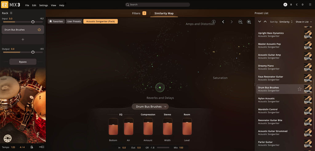Select Mandolin Control preset
The image size is (315, 151).
pyautogui.click(x=285, y=111)
